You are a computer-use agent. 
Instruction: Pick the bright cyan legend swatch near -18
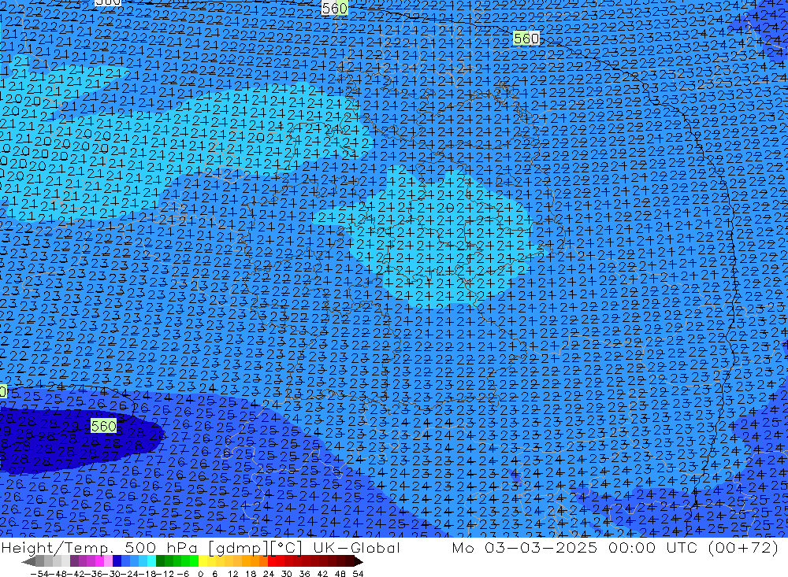point(151,561)
